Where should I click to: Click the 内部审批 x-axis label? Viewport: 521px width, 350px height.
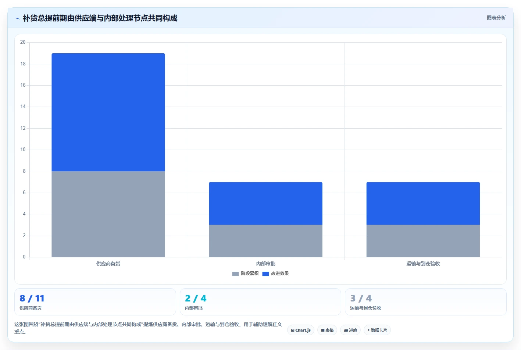click(265, 264)
